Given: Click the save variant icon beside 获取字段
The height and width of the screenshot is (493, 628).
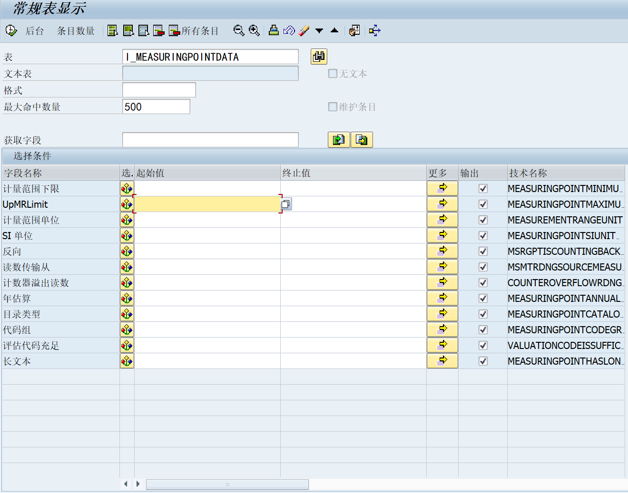Looking at the screenshot, I should (x=362, y=140).
